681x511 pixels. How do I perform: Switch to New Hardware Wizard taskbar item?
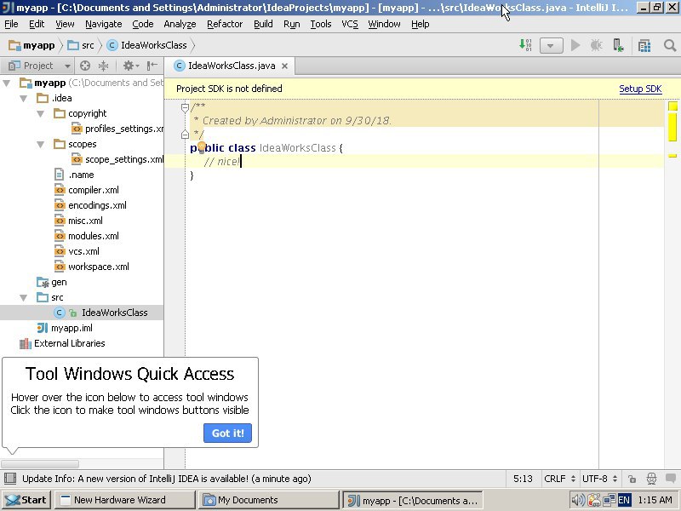(124, 500)
